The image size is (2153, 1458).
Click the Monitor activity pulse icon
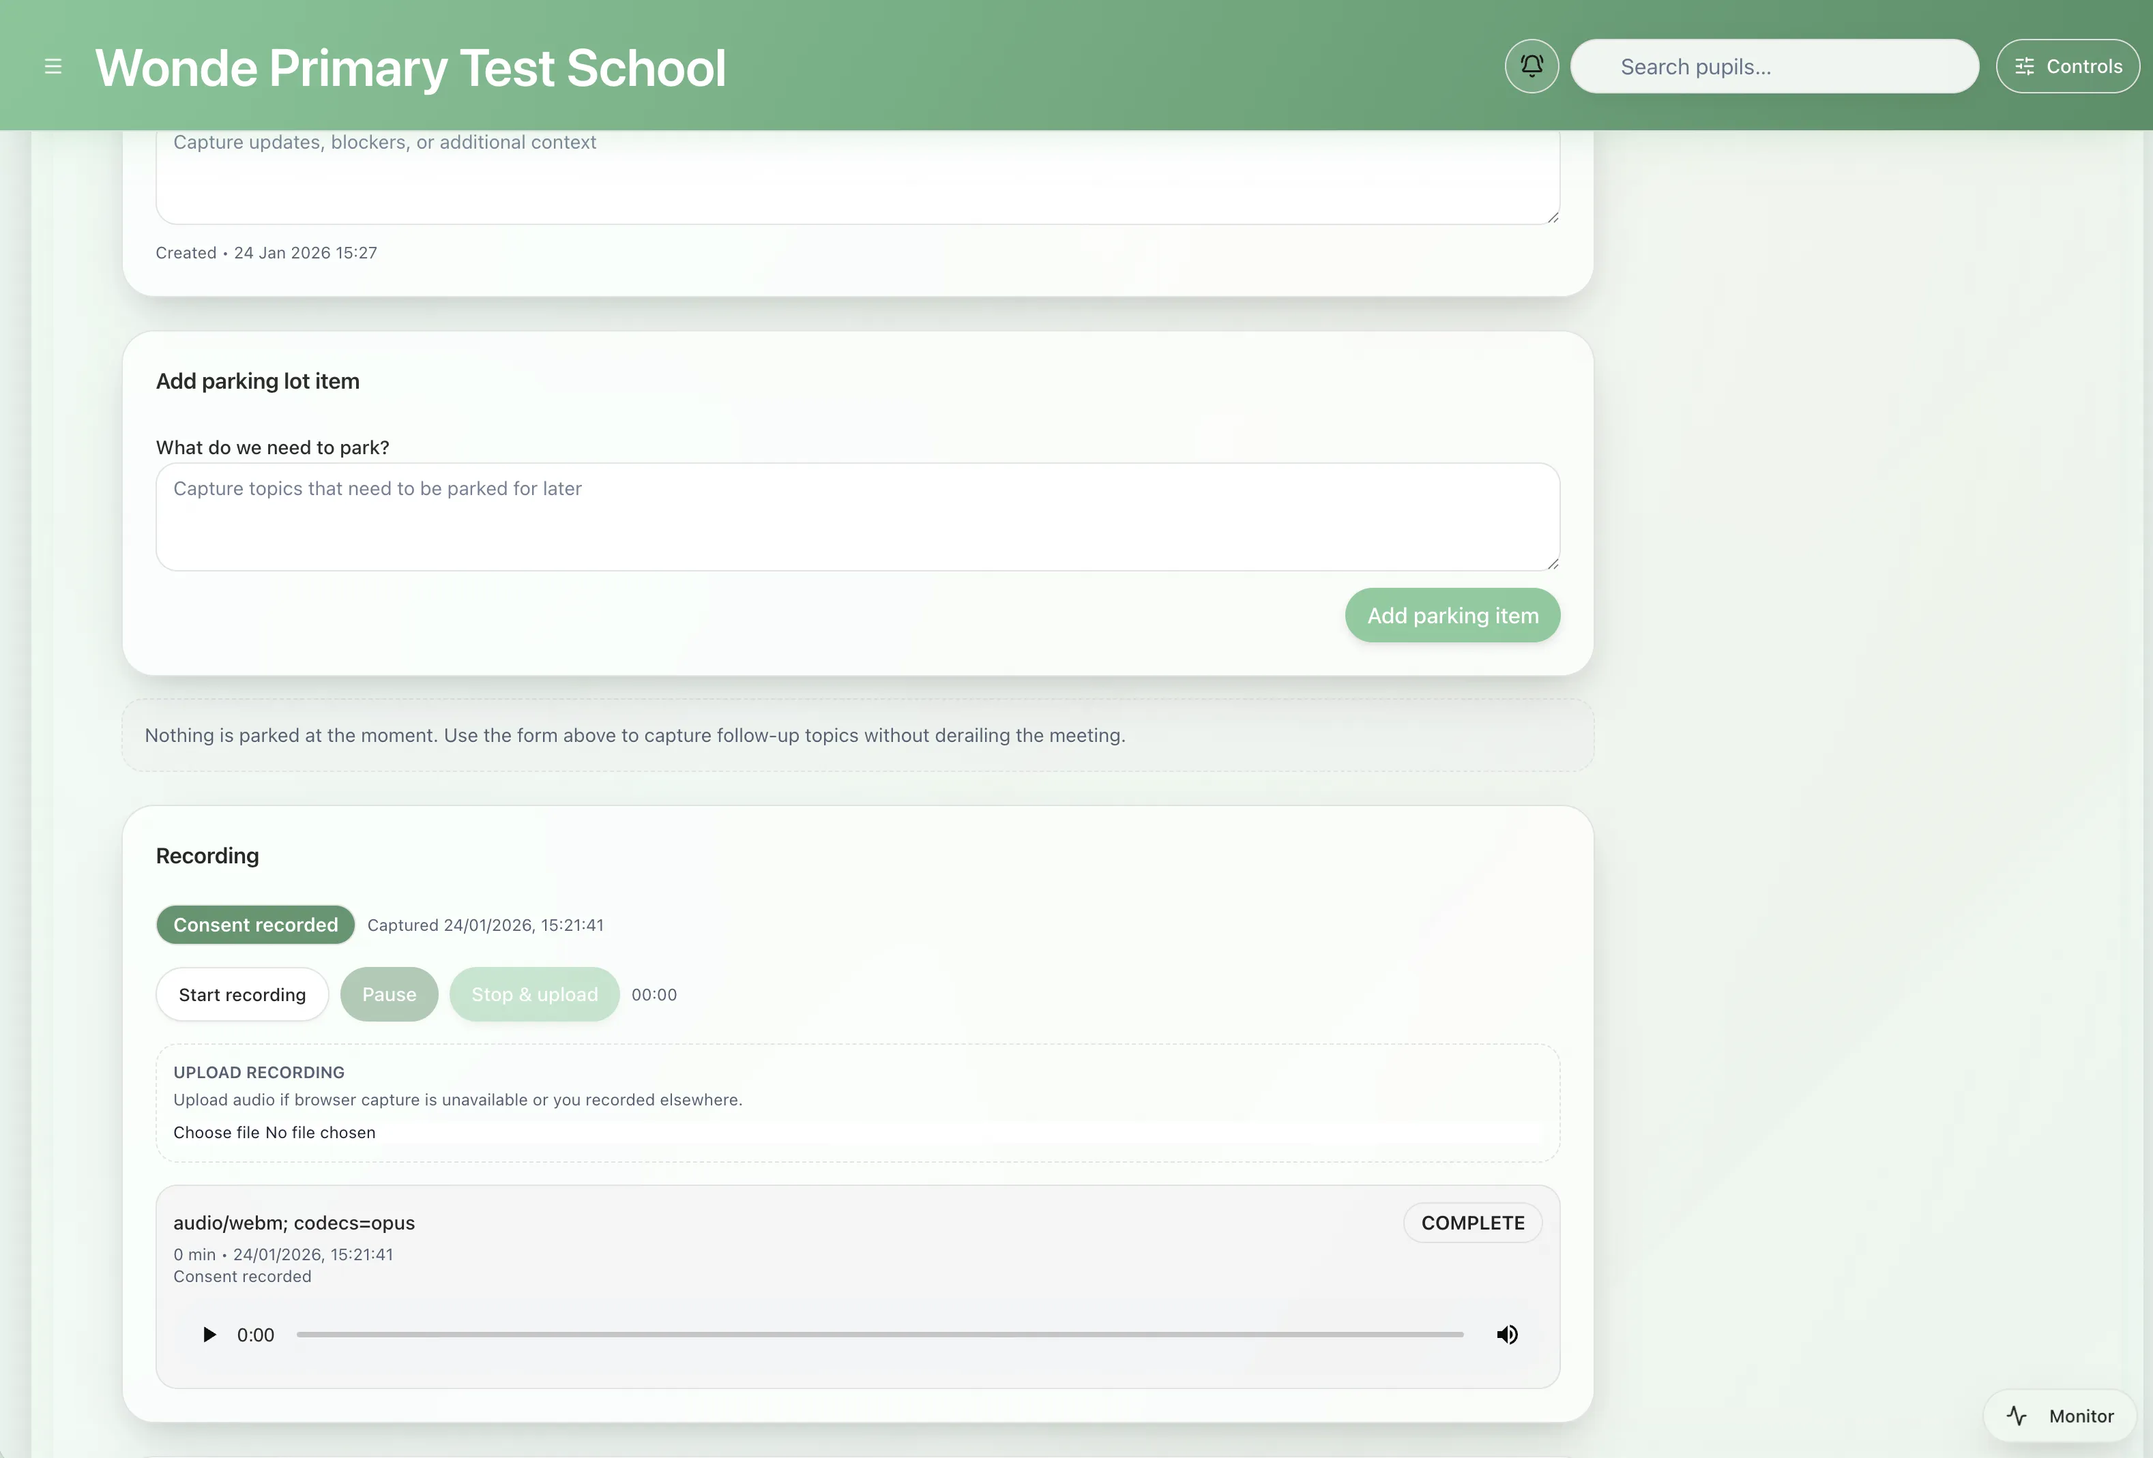point(2017,1416)
